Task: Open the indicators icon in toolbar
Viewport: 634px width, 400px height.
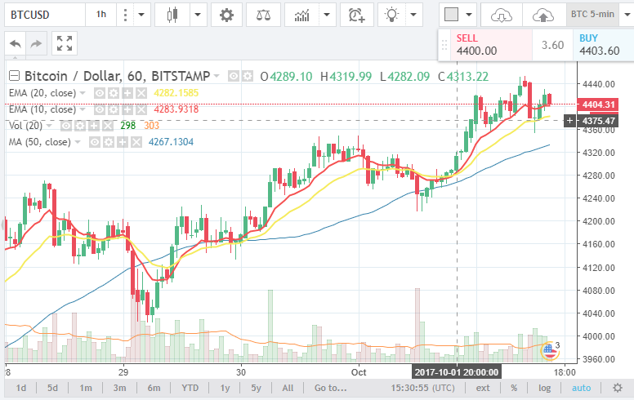Action: [x=301, y=15]
